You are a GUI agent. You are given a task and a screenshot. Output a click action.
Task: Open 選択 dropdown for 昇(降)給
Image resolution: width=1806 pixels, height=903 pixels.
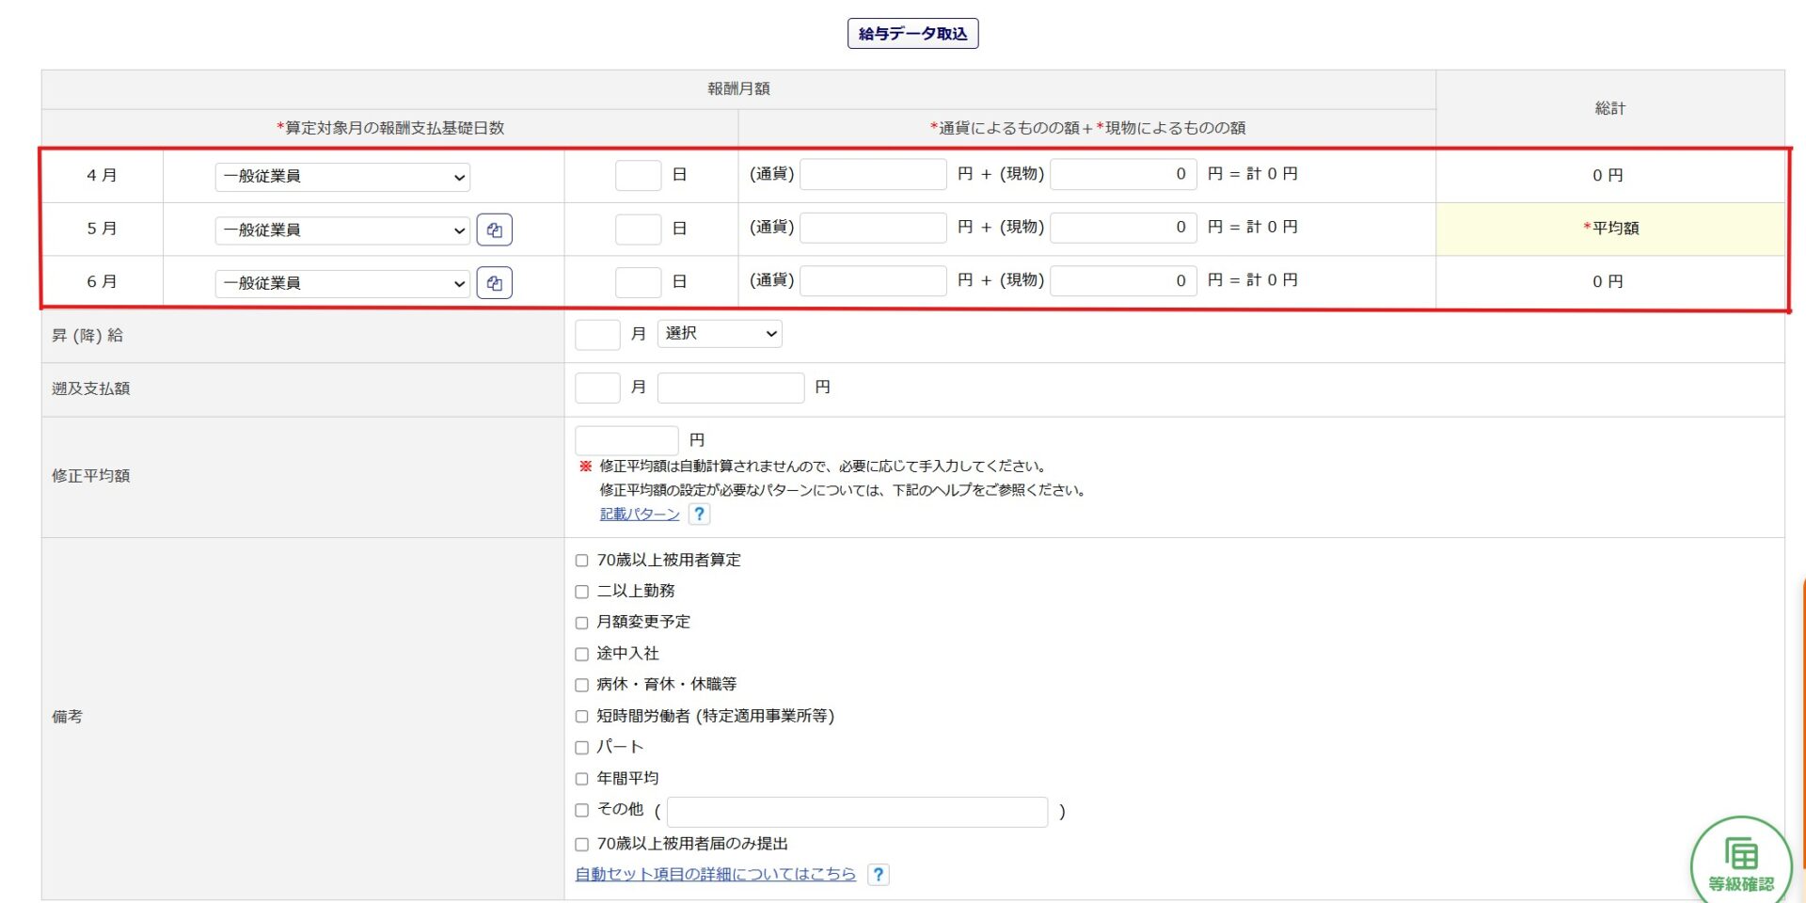(x=720, y=333)
